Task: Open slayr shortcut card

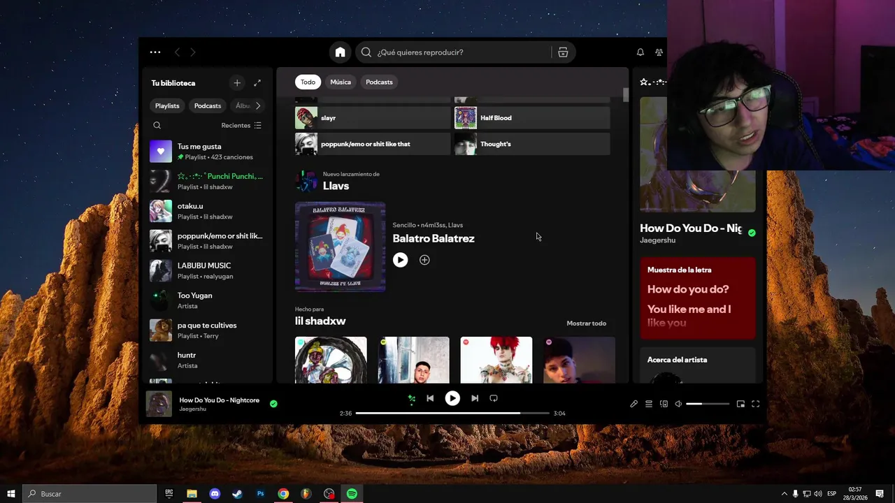Action: [373, 118]
